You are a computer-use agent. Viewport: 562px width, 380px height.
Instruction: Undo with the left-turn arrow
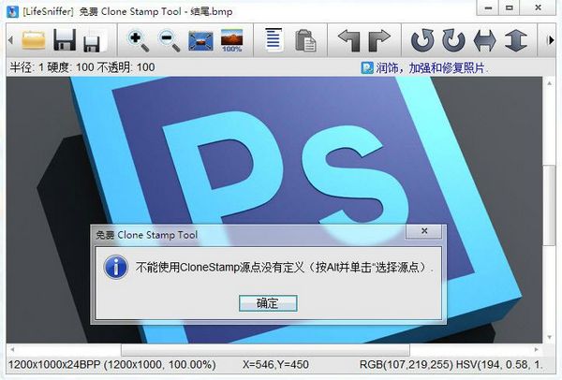click(349, 40)
